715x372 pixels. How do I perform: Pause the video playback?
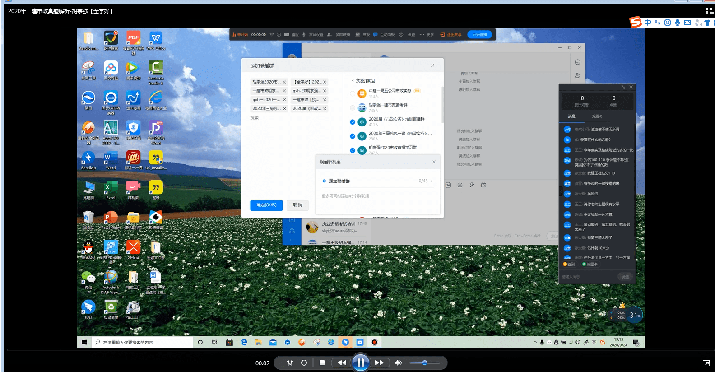[x=361, y=363]
